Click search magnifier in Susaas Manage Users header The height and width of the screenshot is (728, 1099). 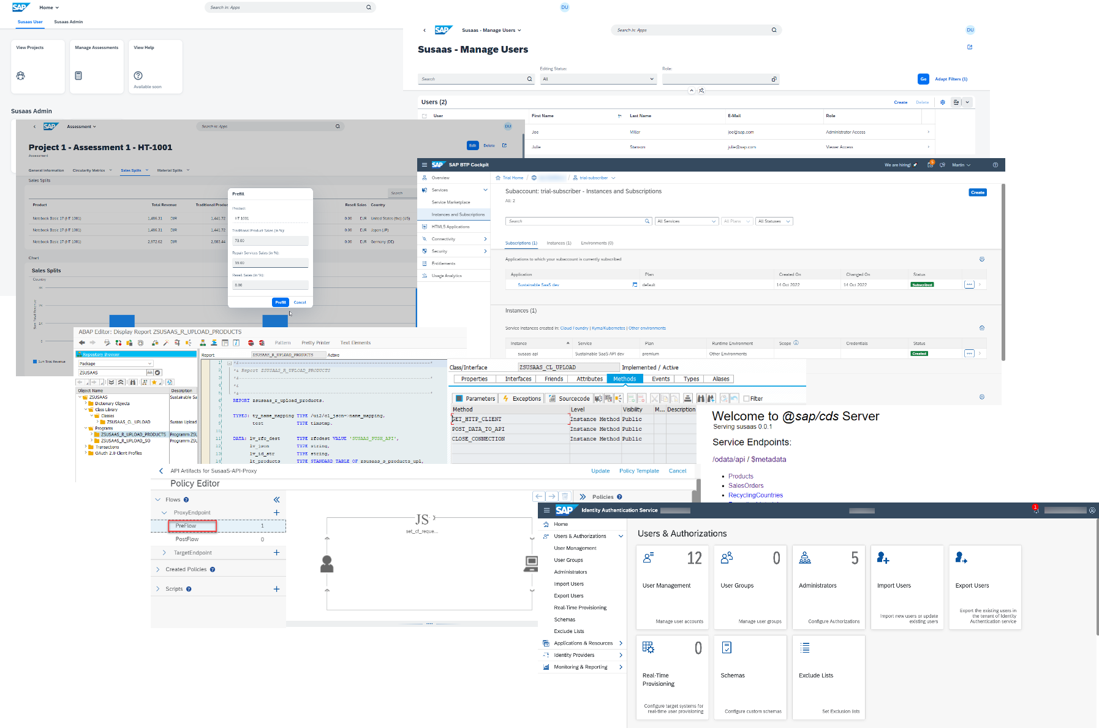click(x=774, y=30)
